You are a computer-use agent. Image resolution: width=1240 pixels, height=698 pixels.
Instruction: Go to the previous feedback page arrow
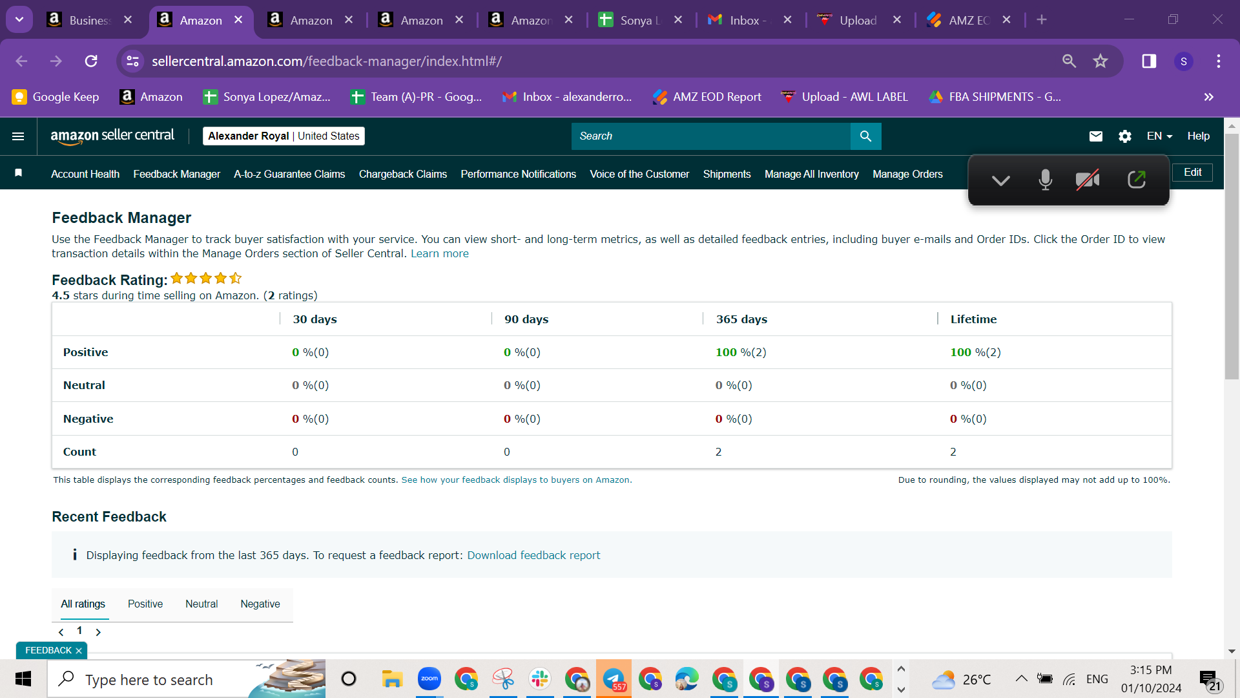coord(61,632)
